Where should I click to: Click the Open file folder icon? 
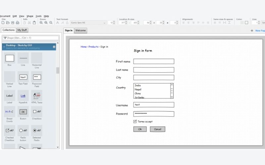[x=8, y=23]
